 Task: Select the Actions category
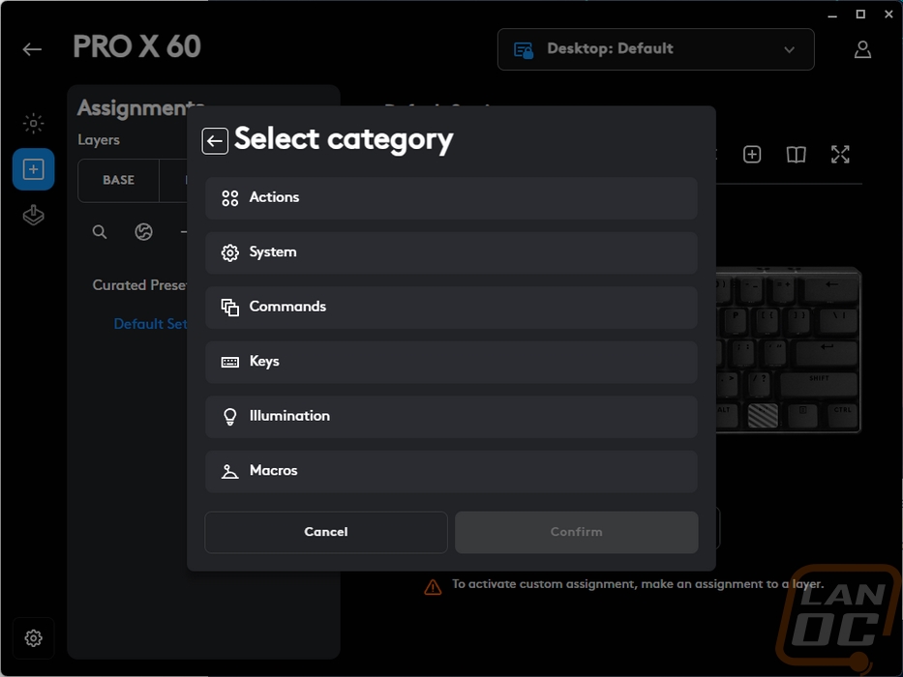[x=451, y=197]
